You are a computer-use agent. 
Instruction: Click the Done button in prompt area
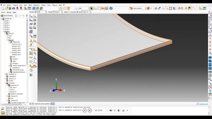pos(53,104)
